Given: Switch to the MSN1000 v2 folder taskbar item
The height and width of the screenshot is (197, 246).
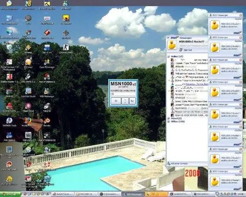Looking at the screenshot, I should click(x=86, y=194).
